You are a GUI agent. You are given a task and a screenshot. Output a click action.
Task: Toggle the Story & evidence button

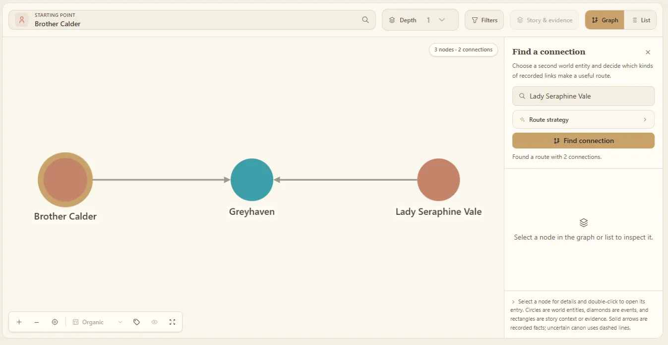click(545, 20)
